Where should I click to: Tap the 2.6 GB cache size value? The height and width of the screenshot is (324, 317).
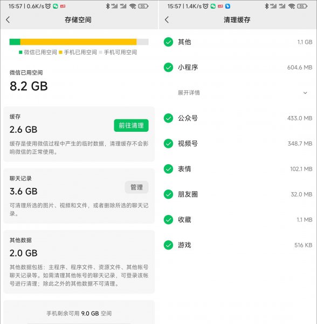(x=23, y=130)
